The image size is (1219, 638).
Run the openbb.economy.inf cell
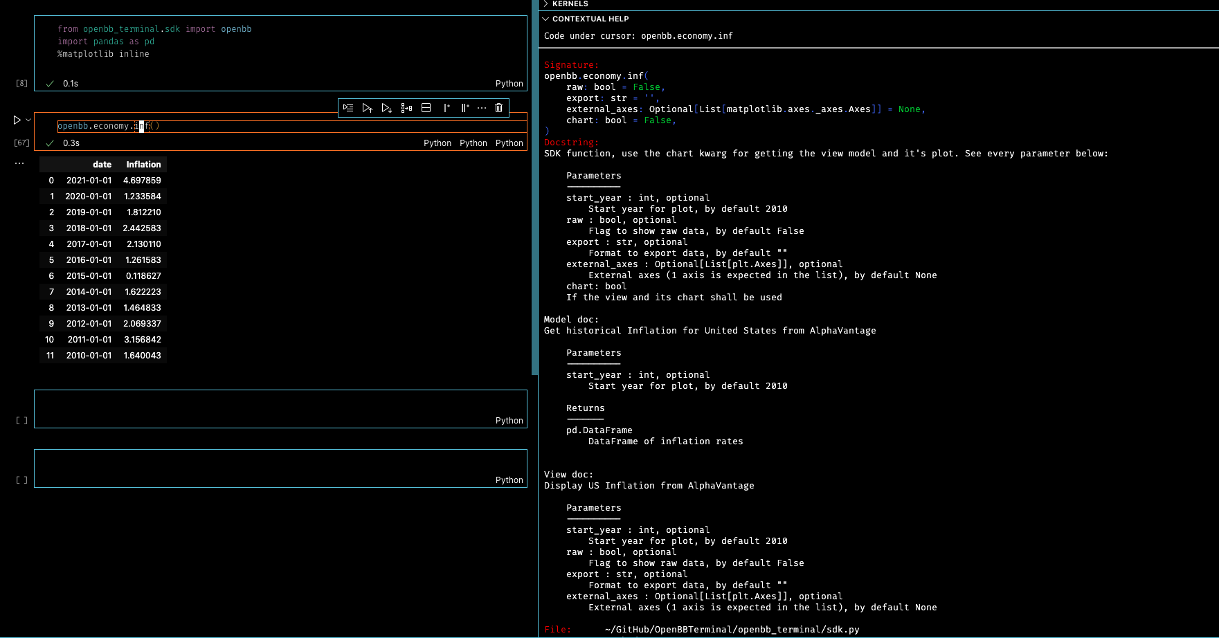(17, 120)
